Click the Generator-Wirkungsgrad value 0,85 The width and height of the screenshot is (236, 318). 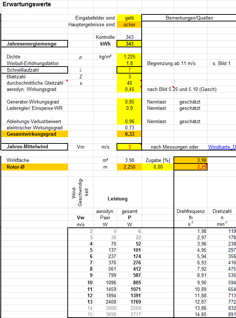tap(129, 102)
